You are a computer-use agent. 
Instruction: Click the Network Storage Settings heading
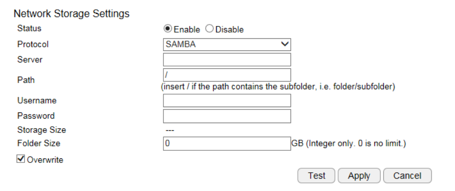click(72, 14)
